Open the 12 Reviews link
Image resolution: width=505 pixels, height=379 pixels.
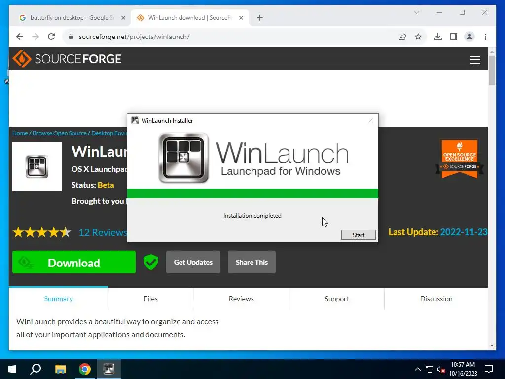(x=103, y=232)
